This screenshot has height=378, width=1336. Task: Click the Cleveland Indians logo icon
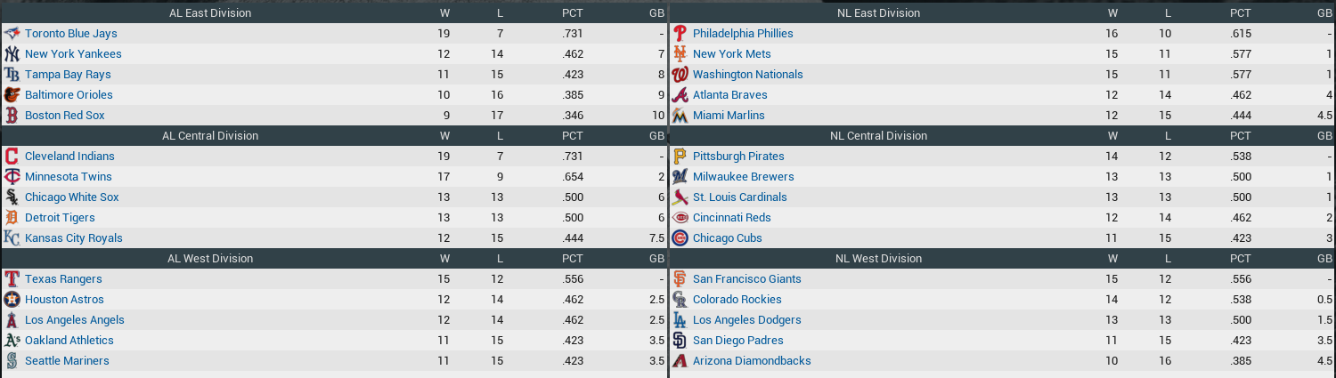point(12,157)
